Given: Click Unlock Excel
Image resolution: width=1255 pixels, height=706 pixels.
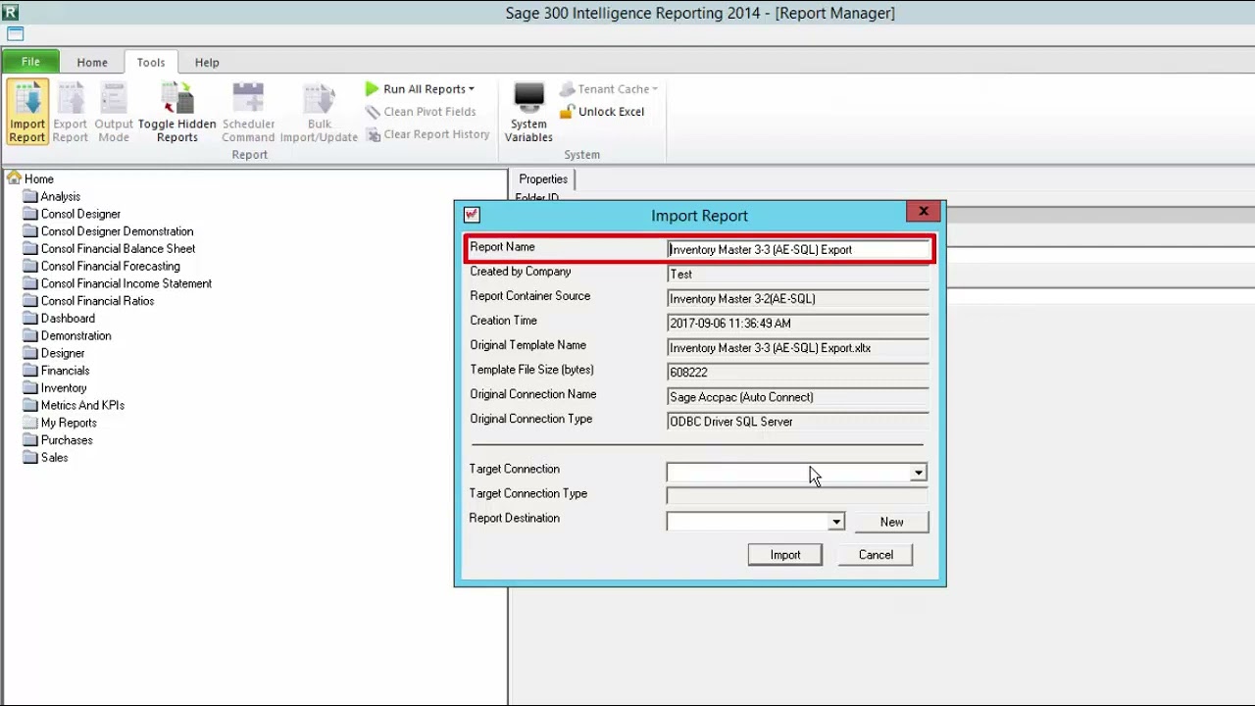Looking at the screenshot, I should tap(602, 112).
